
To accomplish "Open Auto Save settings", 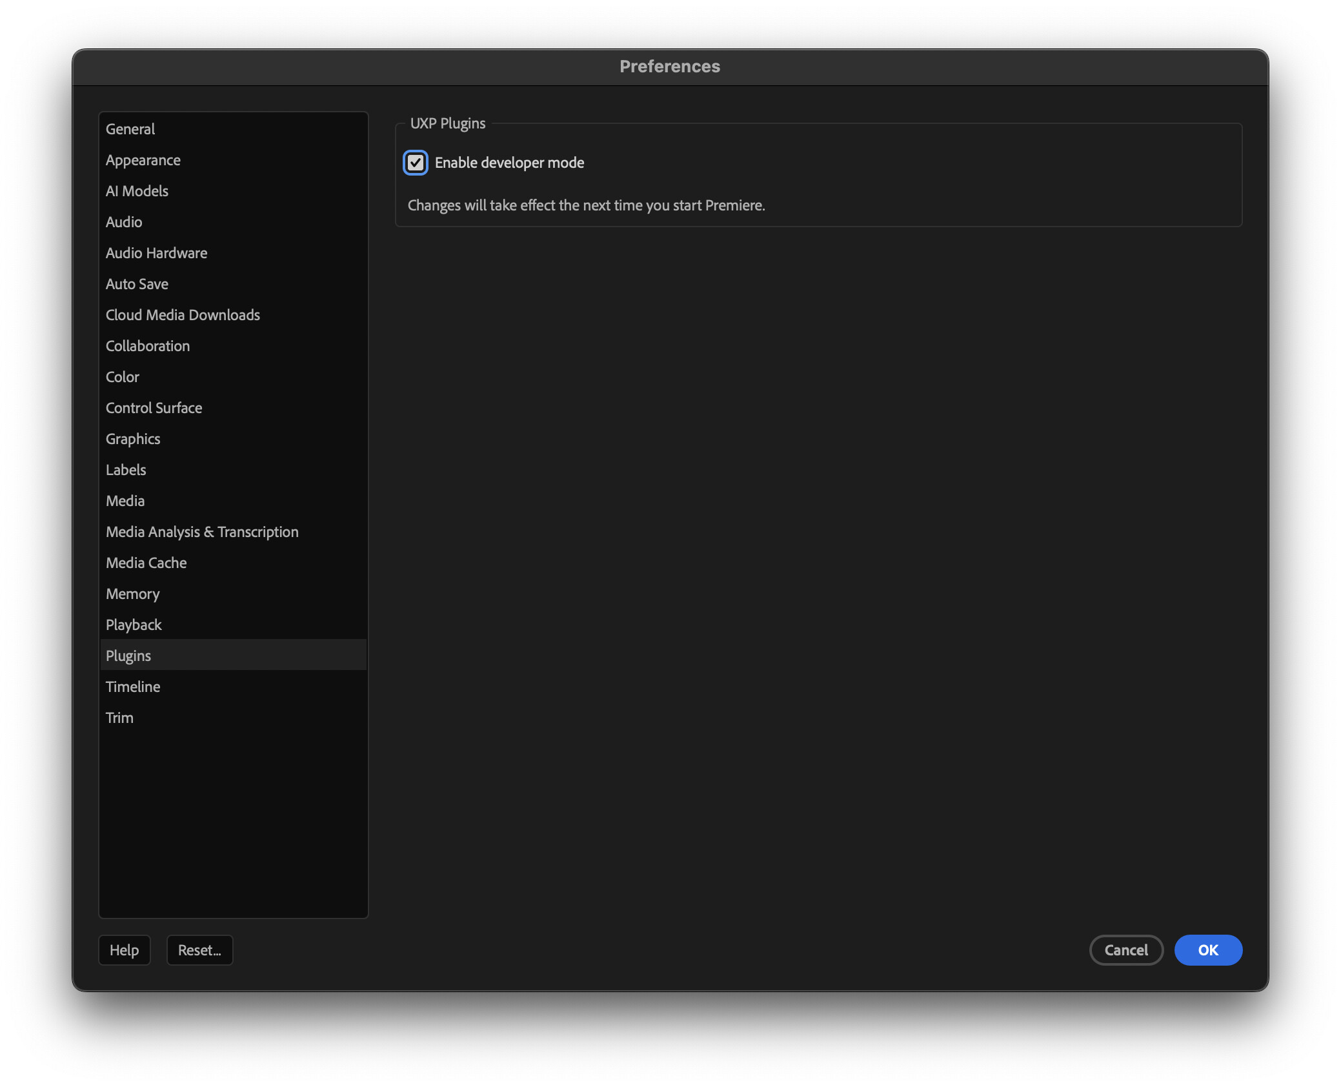I will pyautogui.click(x=137, y=284).
